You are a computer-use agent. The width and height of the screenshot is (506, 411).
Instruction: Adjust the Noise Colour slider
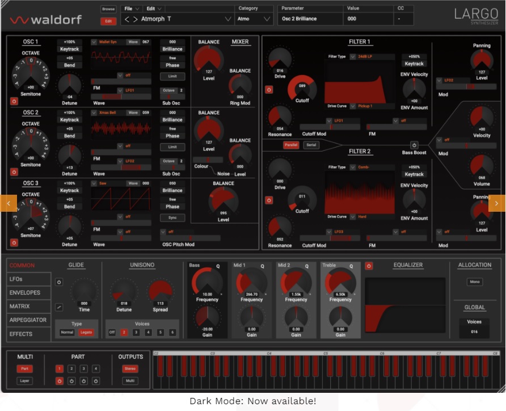(208, 160)
